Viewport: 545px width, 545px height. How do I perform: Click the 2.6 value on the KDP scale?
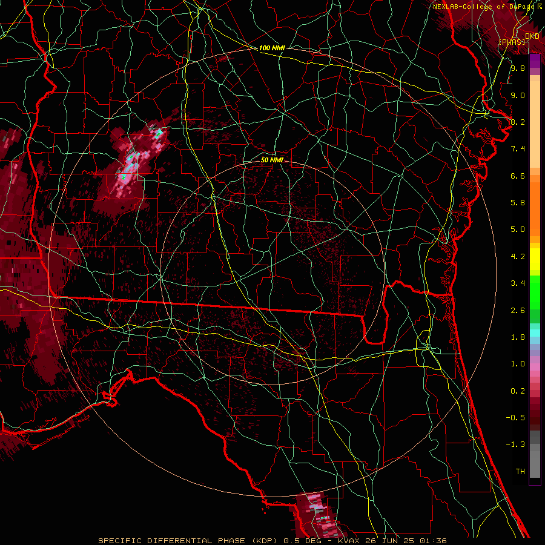click(x=518, y=311)
